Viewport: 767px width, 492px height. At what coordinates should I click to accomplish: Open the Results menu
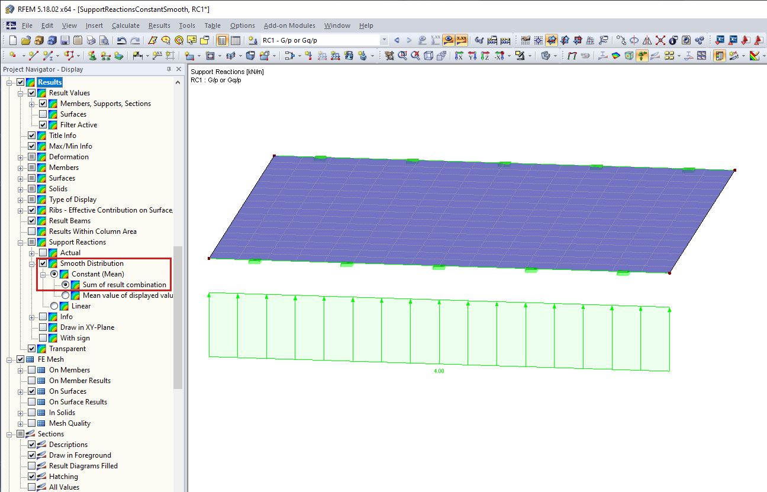(159, 25)
